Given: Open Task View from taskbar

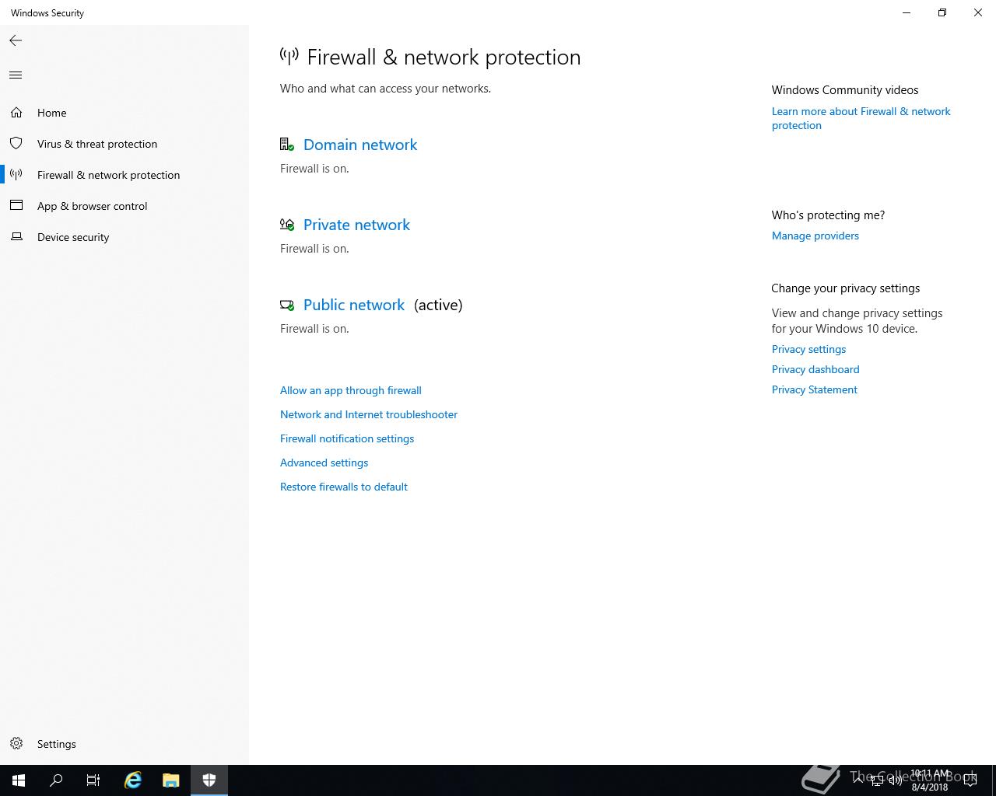Looking at the screenshot, I should (x=93, y=780).
